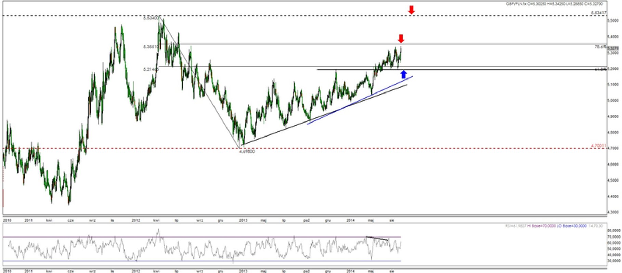Select the current price tag 5.3270 on axis
This screenshot has height=273, width=622.
612,48
